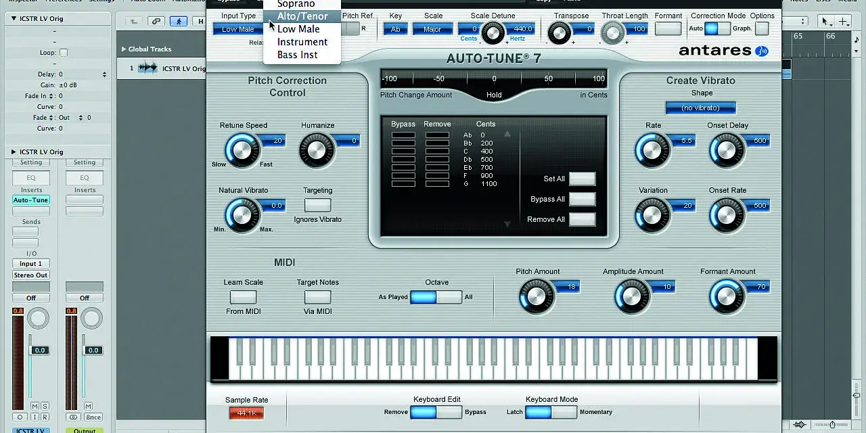Click the ICSTR LV pan knob

pos(39,319)
